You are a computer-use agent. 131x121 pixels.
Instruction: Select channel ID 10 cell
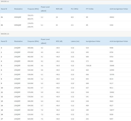point(2,88)
